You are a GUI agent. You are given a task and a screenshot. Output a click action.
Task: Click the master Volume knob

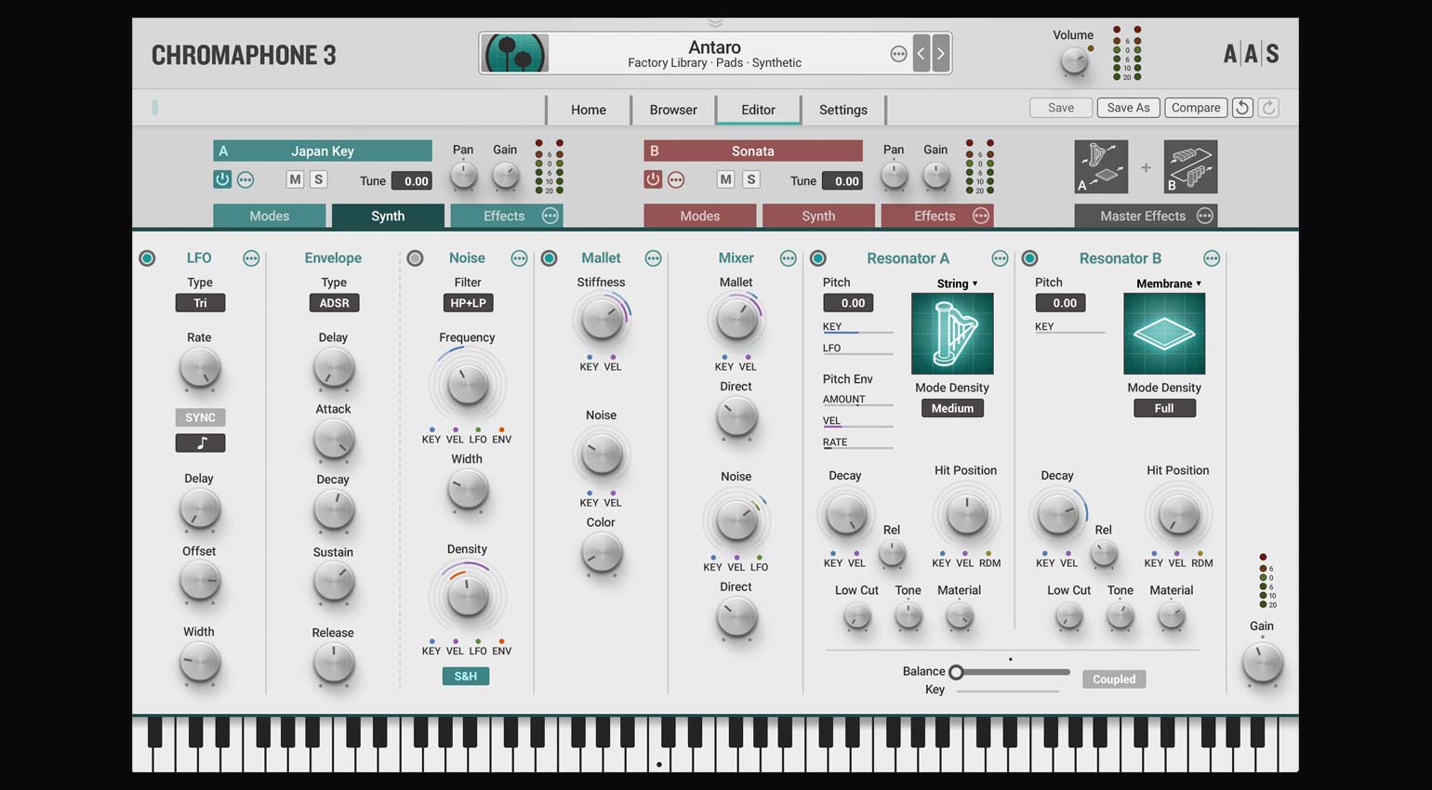coord(1074,62)
